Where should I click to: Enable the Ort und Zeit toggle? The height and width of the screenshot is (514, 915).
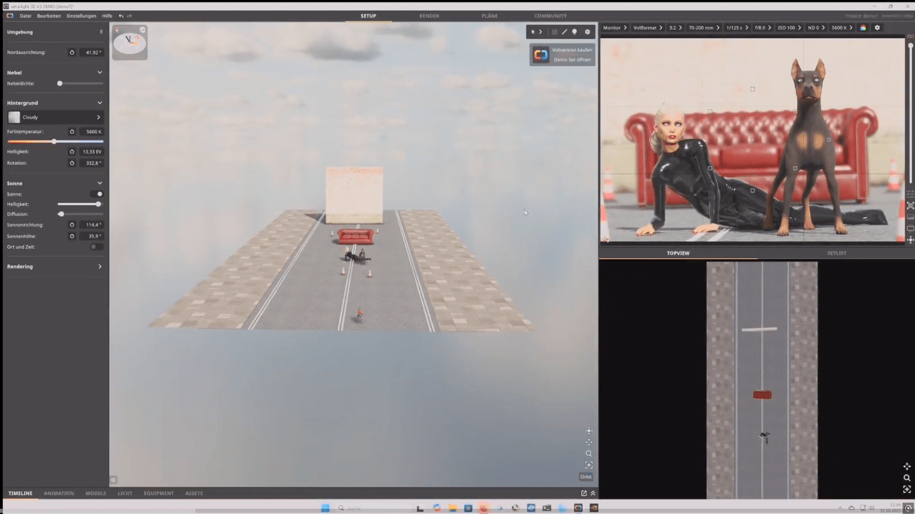(x=95, y=247)
